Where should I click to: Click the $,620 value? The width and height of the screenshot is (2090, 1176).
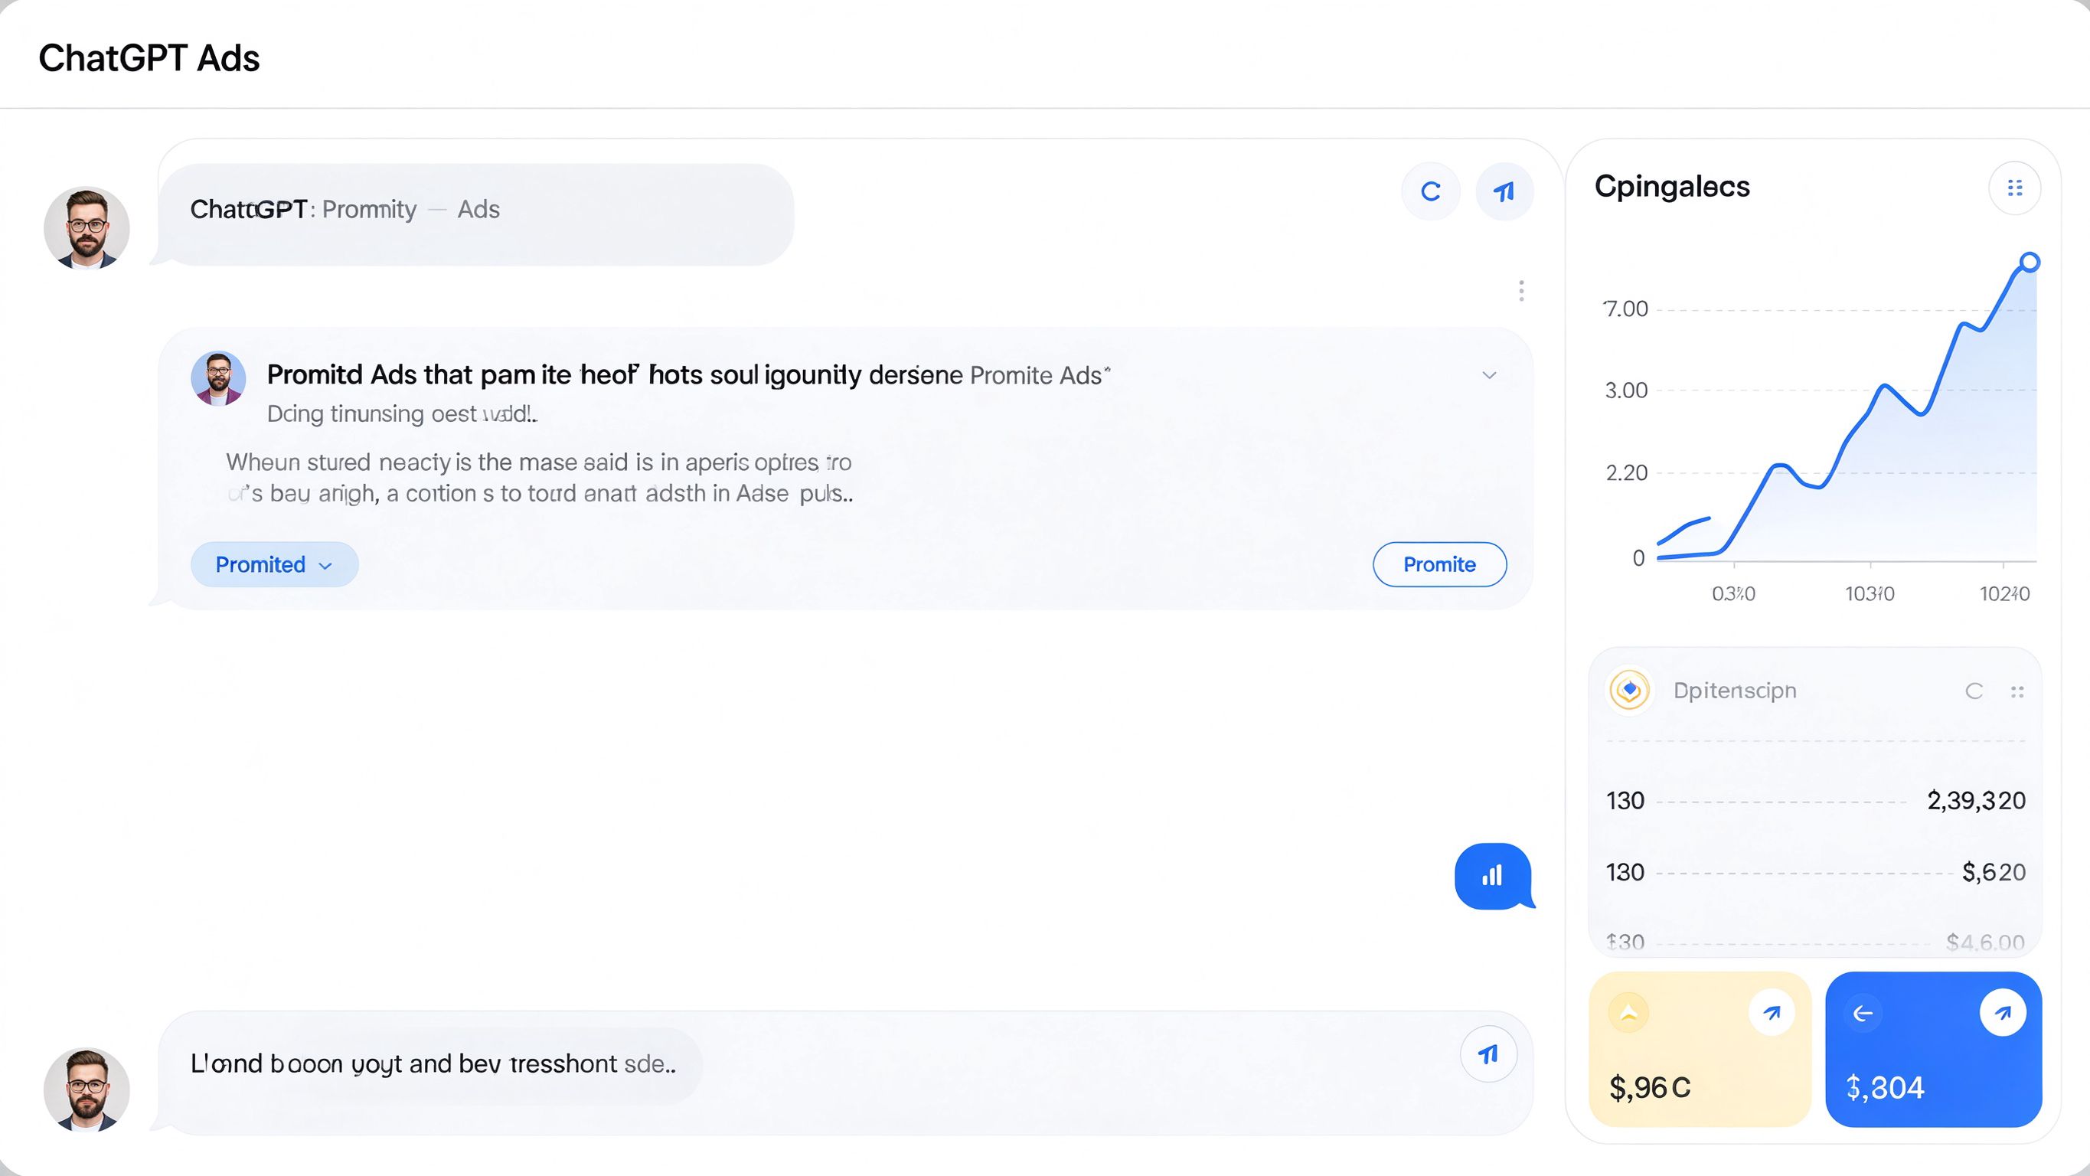point(1994,873)
